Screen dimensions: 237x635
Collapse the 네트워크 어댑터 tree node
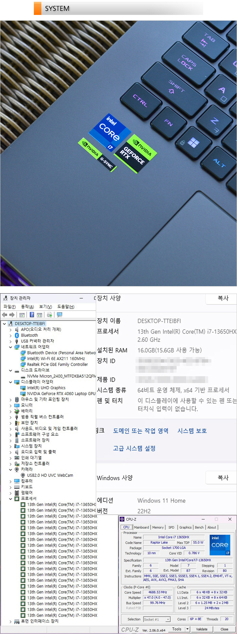click(10, 347)
